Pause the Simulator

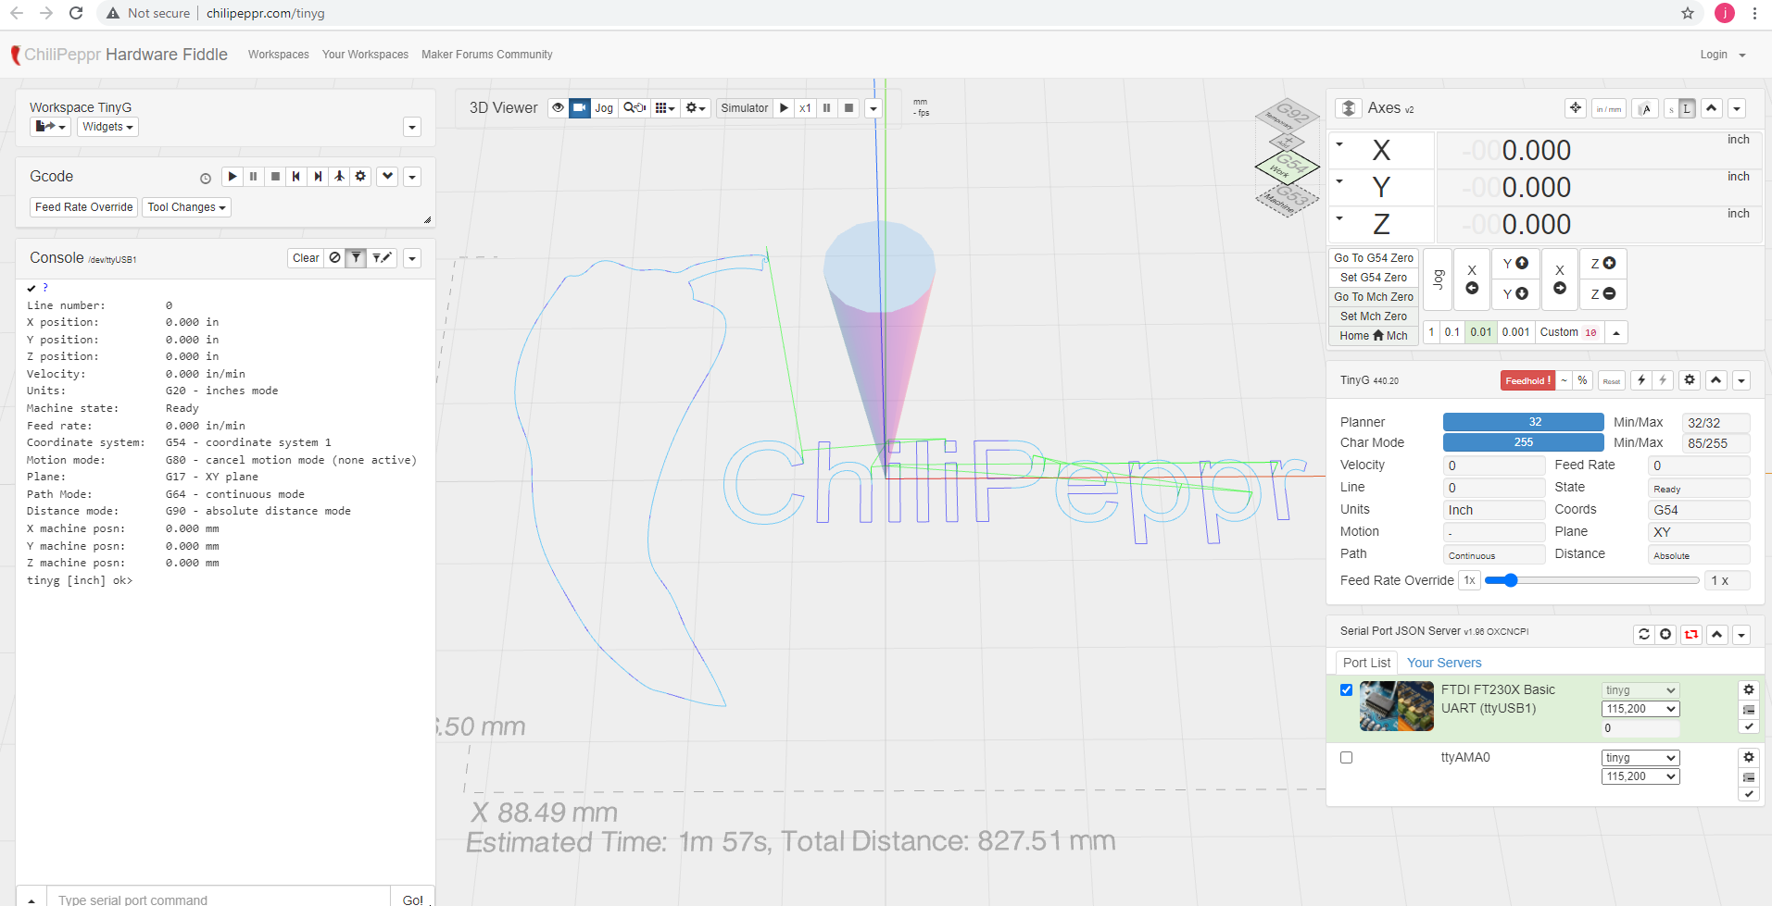[827, 108]
